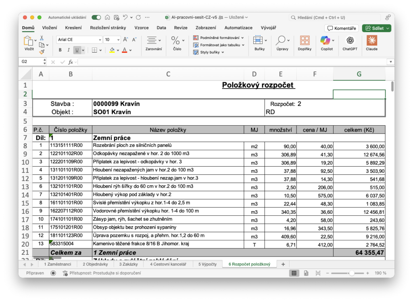Switch to Page Break preview
This screenshot has width=413, height=302.
[318, 273]
